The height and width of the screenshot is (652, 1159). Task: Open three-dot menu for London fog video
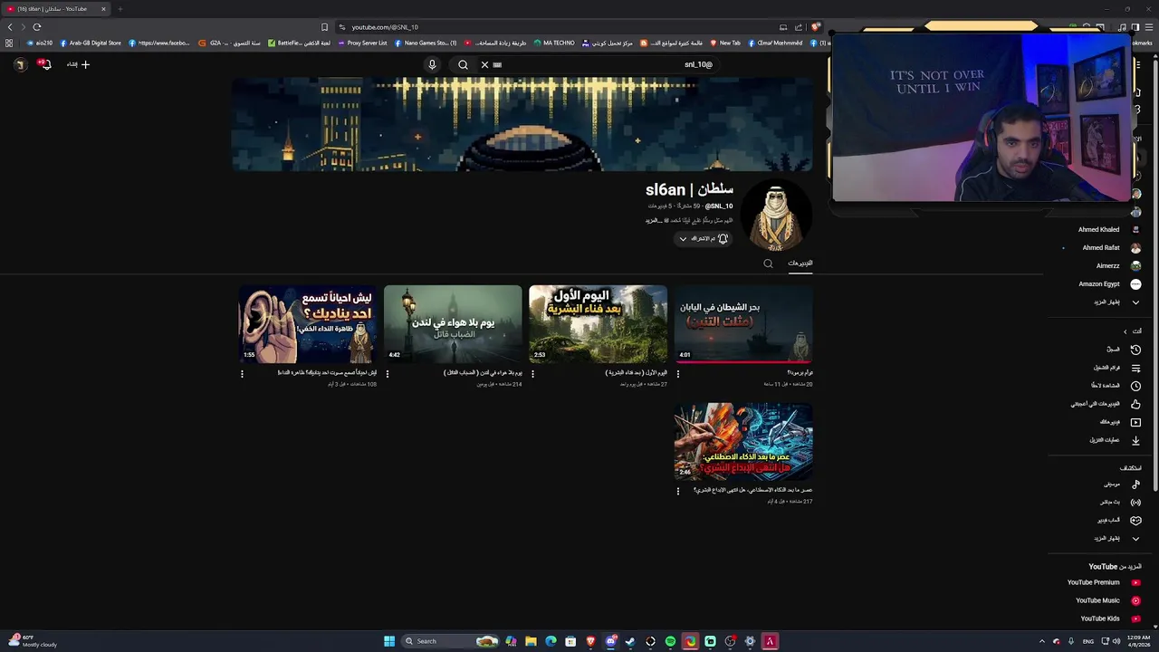click(388, 374)
